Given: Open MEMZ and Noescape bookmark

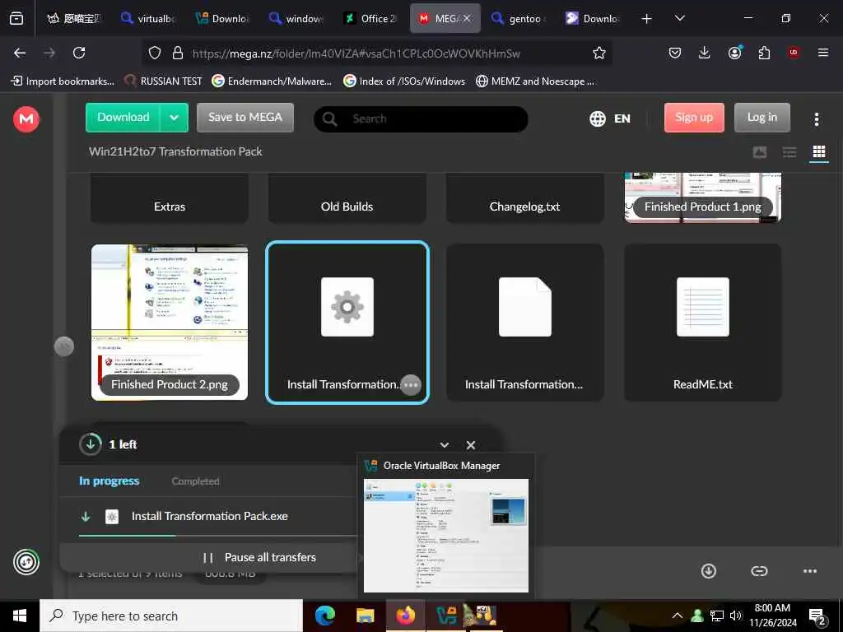Looking at the screenshot, I should pyautogui.click(x=535, y=81).
